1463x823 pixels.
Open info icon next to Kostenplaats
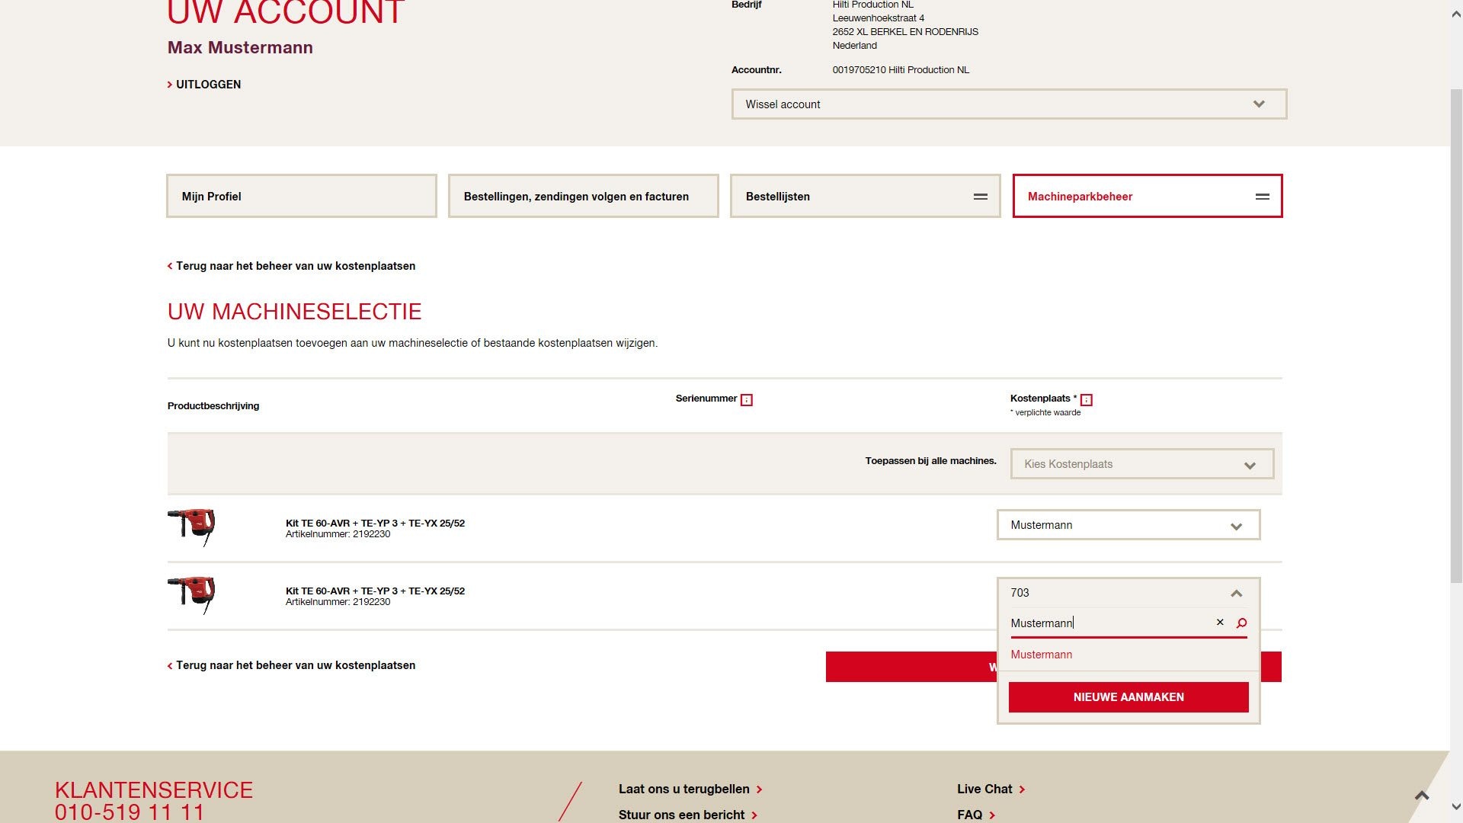(1087, 400)
